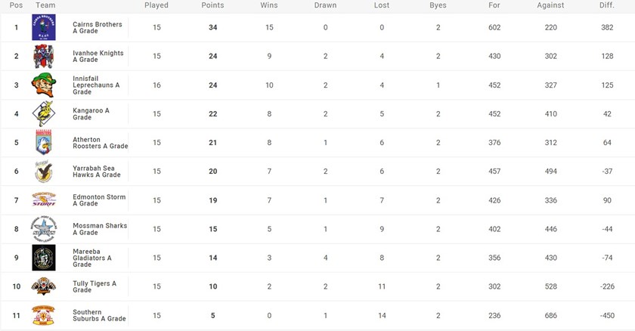
Task: Click the Southern Suburbs team logo
Action: 43,315
